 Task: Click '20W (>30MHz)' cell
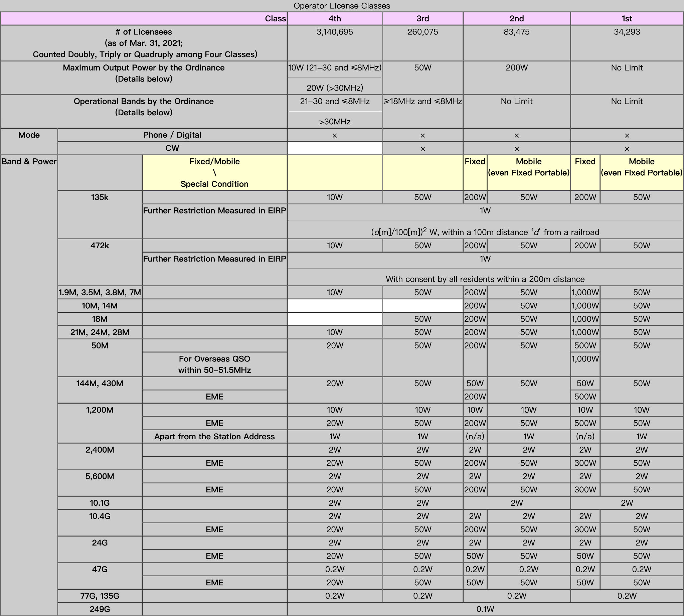335,88
